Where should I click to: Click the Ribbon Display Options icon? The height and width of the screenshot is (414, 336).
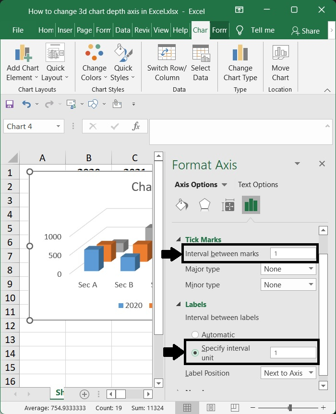coord(239,10)
